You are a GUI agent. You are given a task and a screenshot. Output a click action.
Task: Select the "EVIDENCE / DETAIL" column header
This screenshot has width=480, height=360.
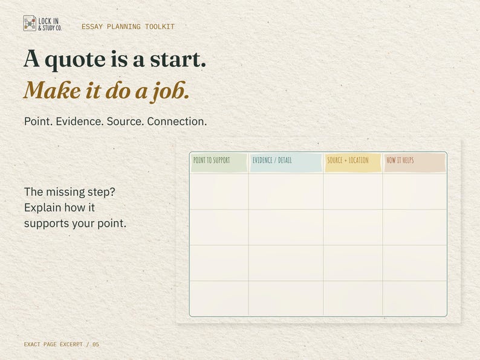click(x=286, y=162)
